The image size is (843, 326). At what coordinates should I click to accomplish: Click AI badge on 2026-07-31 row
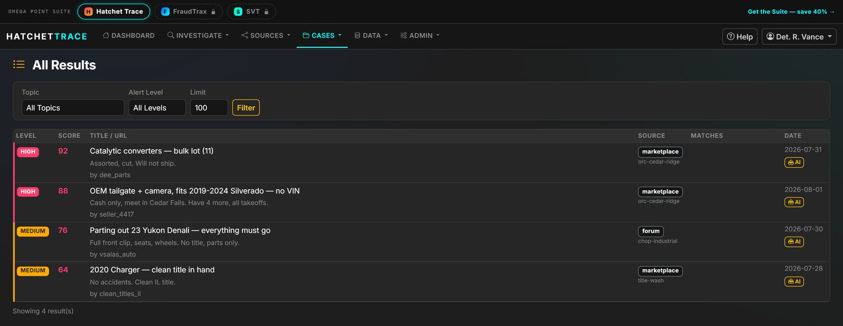[x=794, y=162]
